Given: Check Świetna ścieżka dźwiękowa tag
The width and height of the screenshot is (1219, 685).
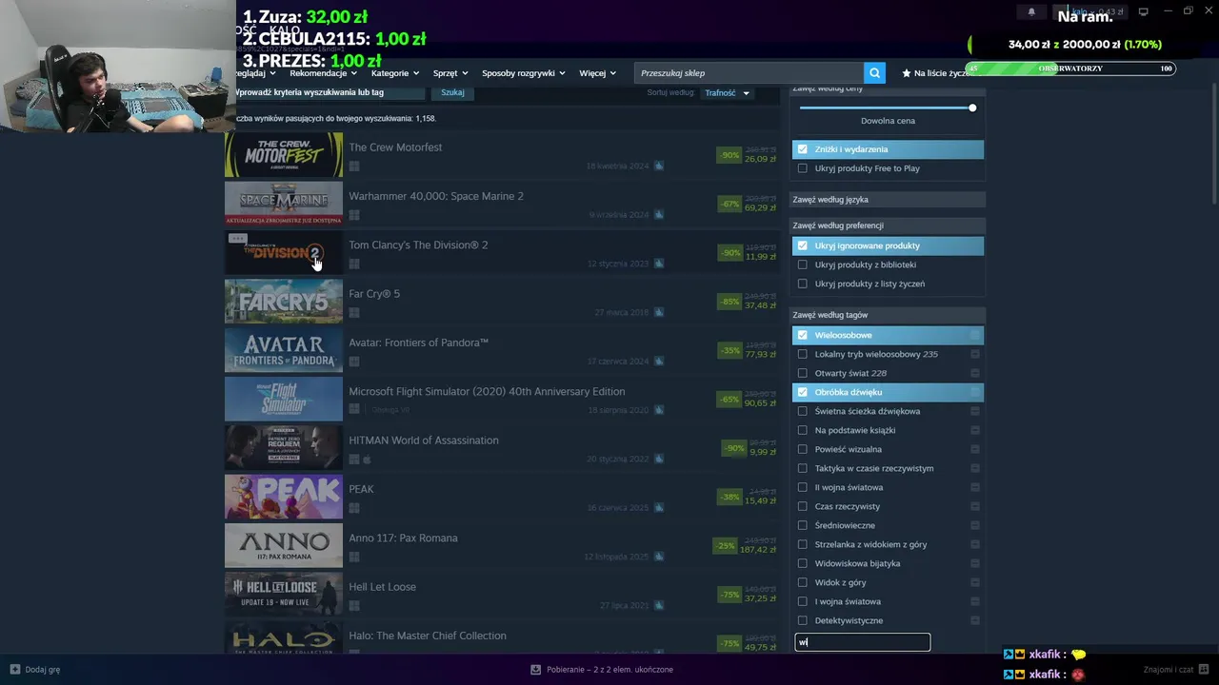Looking at the screenshot, I should [802, 411].
